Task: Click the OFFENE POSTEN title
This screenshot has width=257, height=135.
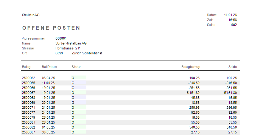Action: [51, 28]
